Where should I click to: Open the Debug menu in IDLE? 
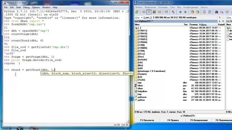26,7
